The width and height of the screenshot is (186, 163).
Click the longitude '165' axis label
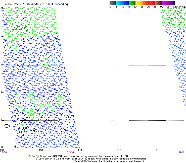click(2, 150)
